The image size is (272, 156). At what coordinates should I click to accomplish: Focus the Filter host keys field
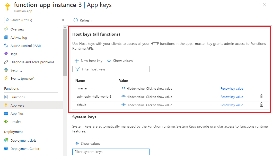[x=113, y=69]
